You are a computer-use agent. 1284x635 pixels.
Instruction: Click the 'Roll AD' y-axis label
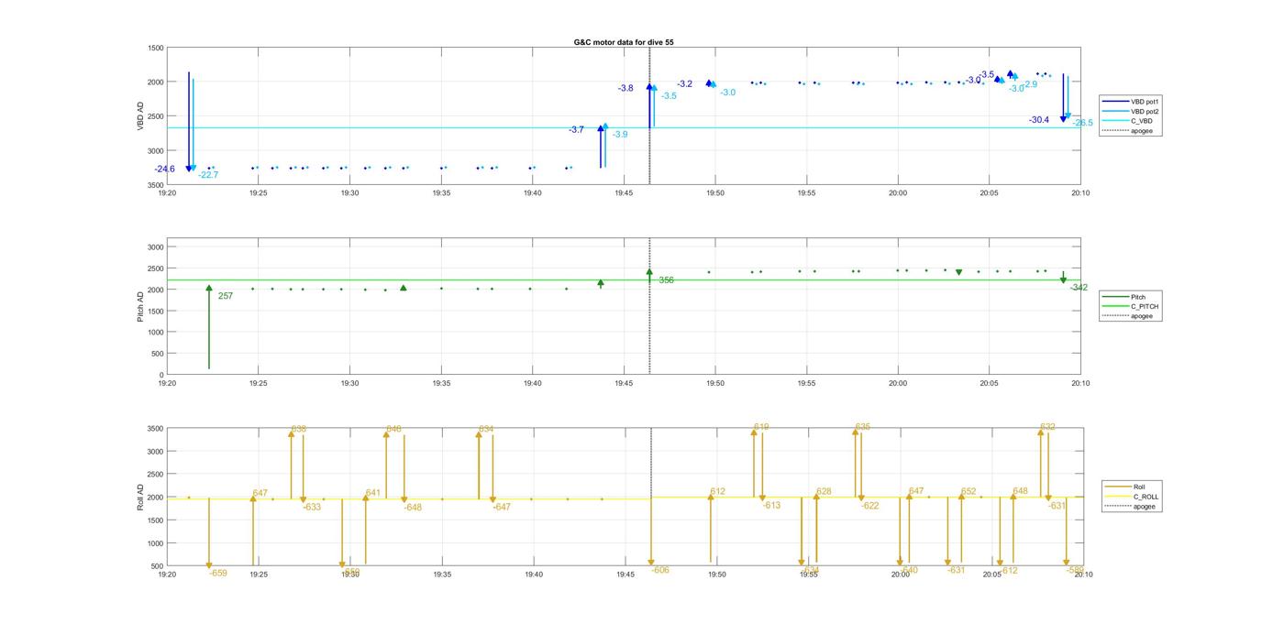click(x=141, y=497)
